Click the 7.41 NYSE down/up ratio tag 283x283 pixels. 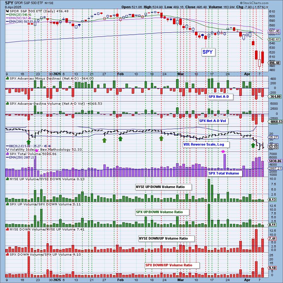pos(272,239)
